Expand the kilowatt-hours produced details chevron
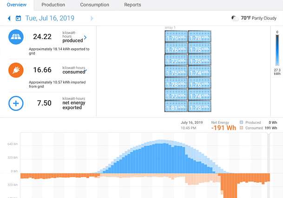This screenshot has height=198, width=283. [85, 37]
